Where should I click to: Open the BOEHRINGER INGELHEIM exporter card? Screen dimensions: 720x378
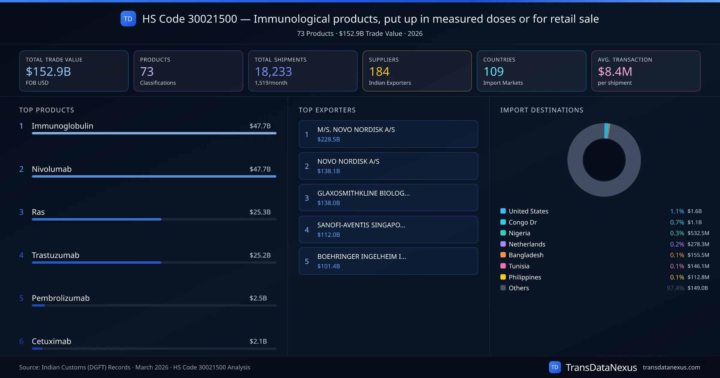click(388, 261)
